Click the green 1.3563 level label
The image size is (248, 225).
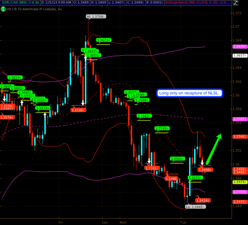point(144,116)
